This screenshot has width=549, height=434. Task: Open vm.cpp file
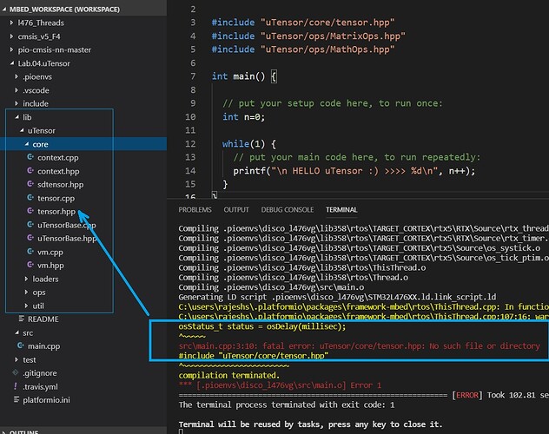click(x=50, y=252)
